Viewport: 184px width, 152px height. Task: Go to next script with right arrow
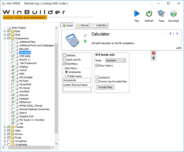tap(178, 34)
